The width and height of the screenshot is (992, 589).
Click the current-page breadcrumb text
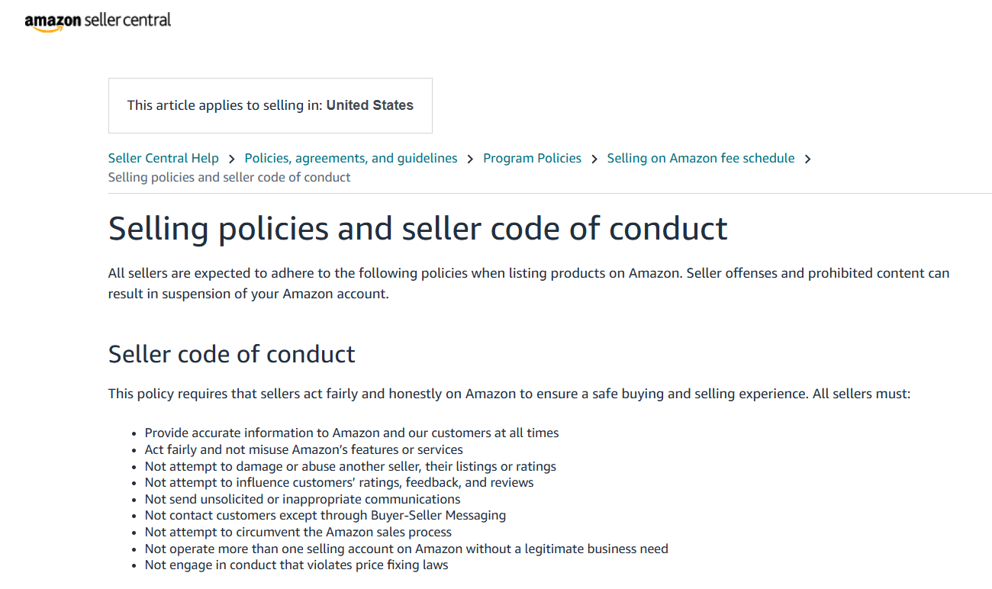pos(229,177)
